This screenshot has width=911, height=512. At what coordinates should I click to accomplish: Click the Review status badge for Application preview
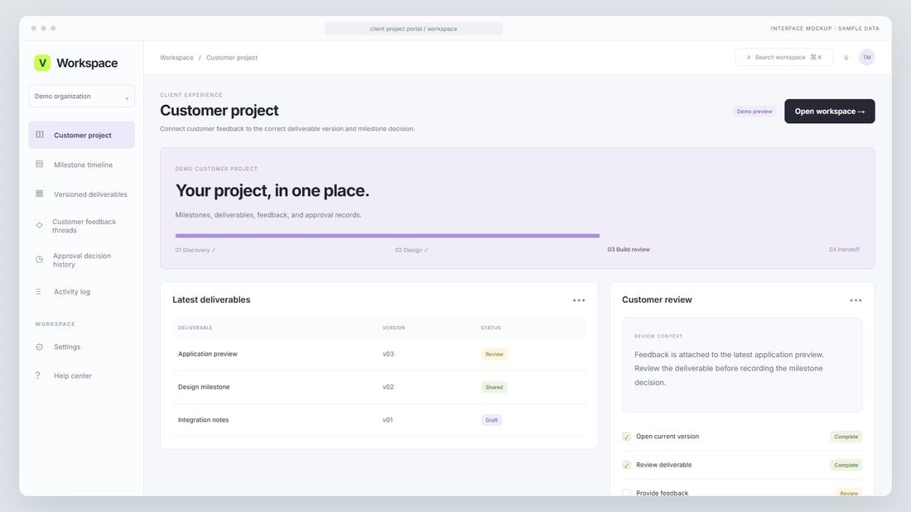(494, 354)
